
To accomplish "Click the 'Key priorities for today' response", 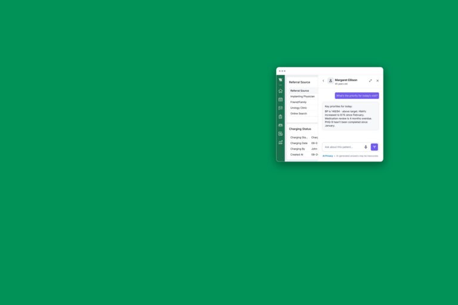I will click(351, 116).
